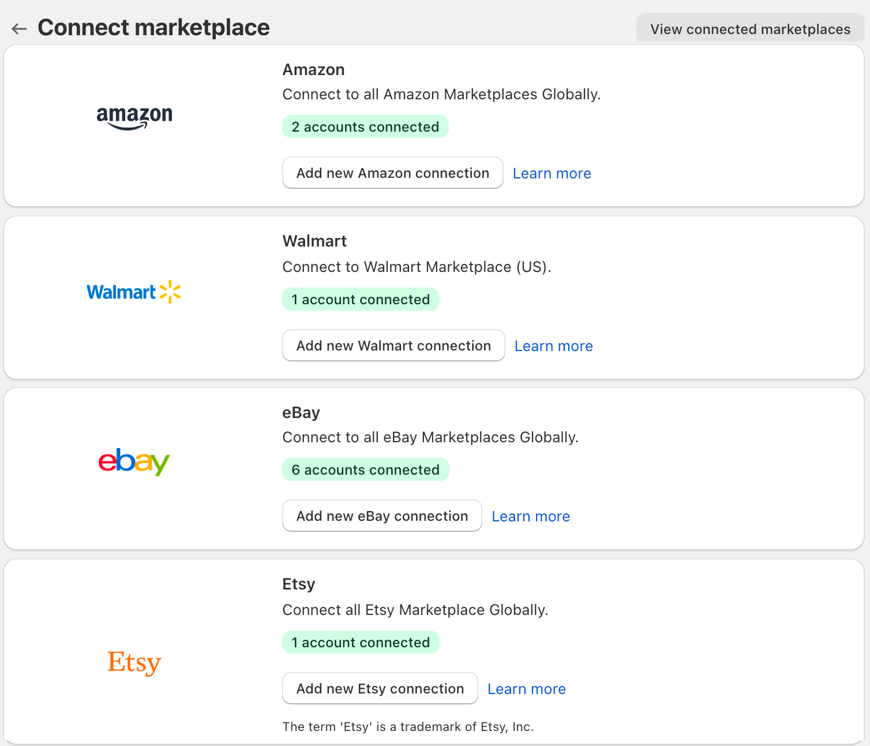Click the back arrow next to Connect marketplace
Image resolution: width=870 pixels, height=746 pixels.
(x=20, y=28)
